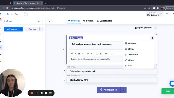
Task: Open the text highlight color picker
Action: [101, 54]
